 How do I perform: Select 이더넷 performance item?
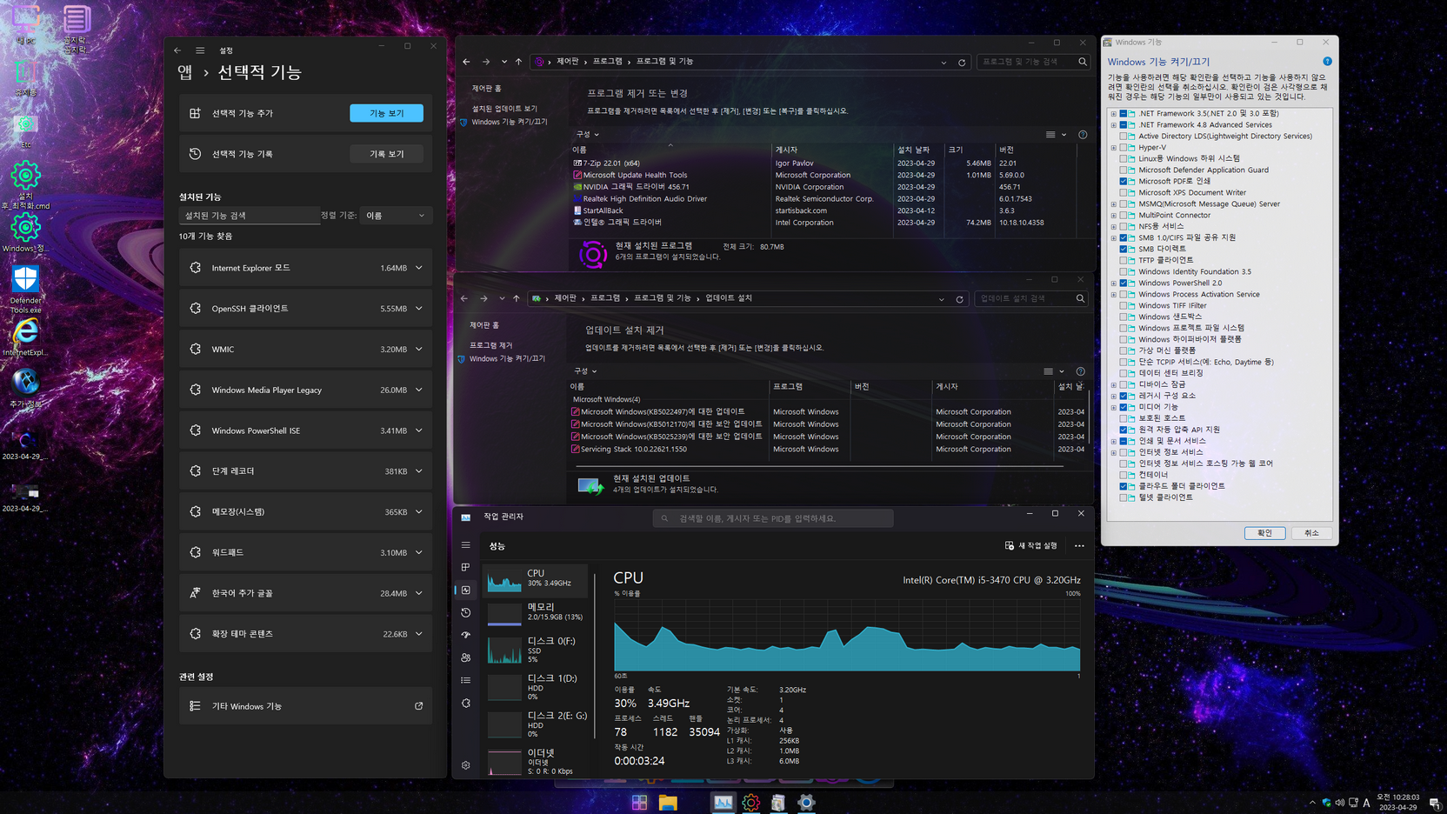click(x=537, y=761)
